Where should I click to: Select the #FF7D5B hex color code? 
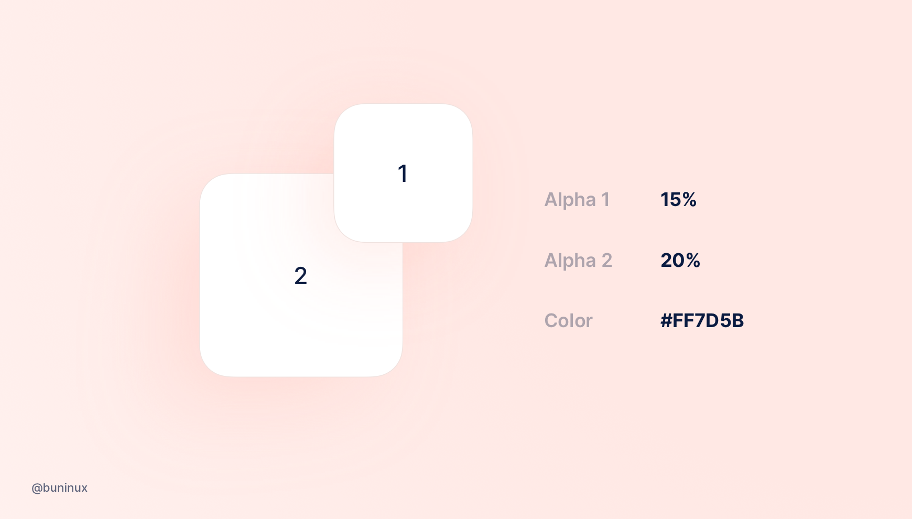pos(702,321)
